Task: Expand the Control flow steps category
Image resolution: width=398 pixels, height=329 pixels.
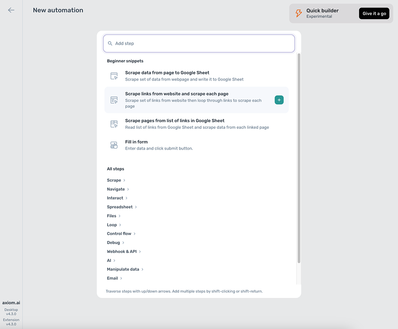Action: coord(121,234)
